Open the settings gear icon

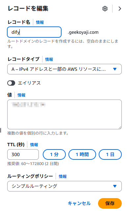tap(105, 9)
